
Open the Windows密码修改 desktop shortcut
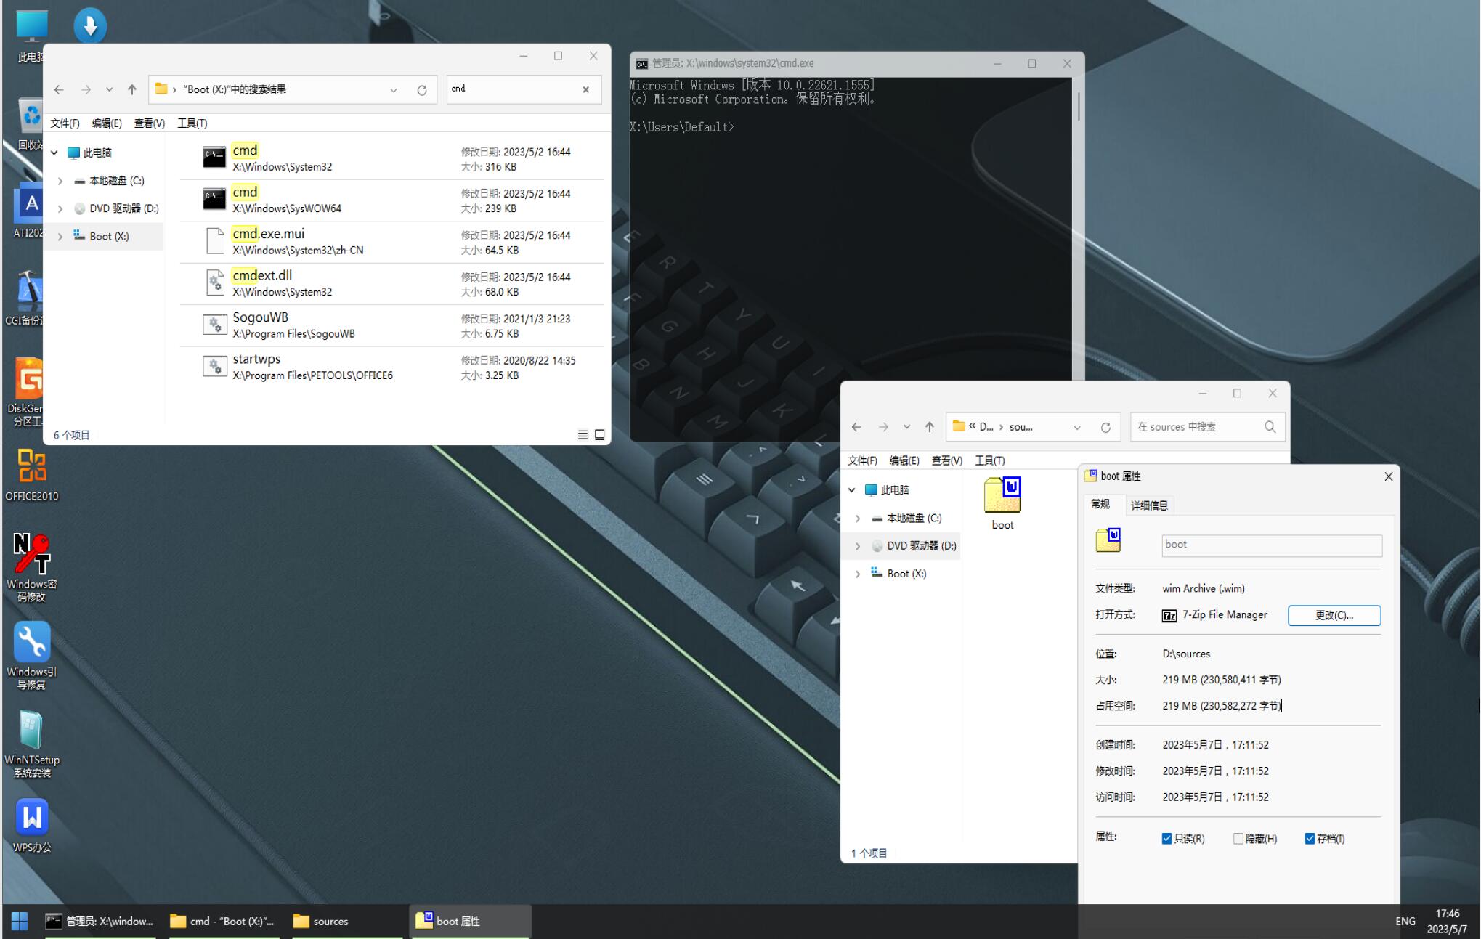31,567
